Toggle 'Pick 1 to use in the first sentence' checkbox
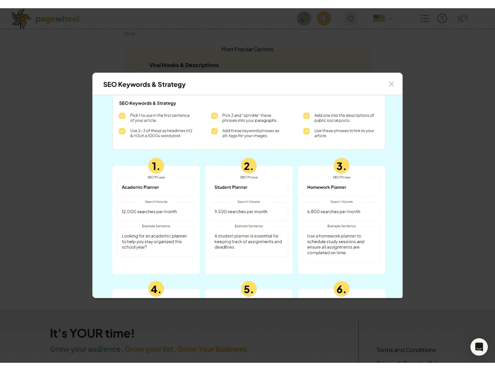 point(122,116)
